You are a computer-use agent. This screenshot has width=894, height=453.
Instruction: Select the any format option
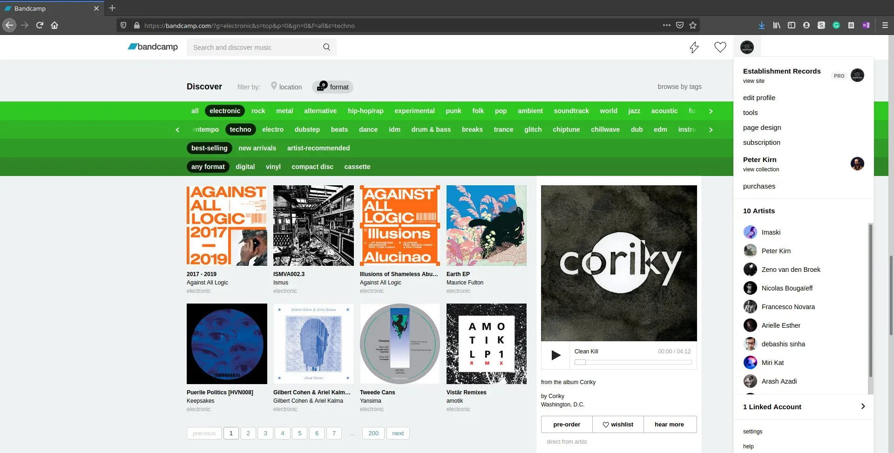[208, 167]
